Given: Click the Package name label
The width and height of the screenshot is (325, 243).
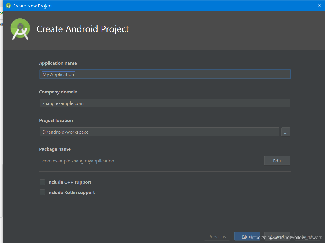Looking at the screenshot, I should coord(55,149).
